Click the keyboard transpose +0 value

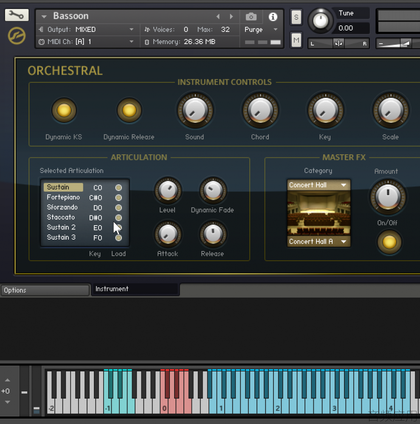[x=6, y=391]
